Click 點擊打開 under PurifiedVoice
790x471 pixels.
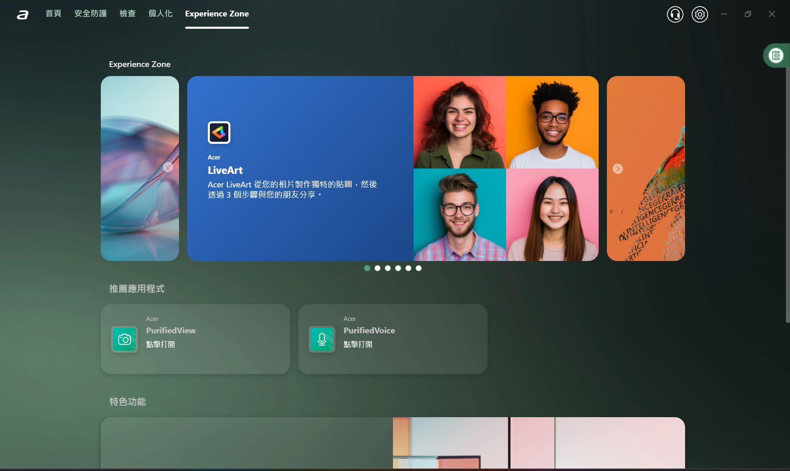[358, 344]
